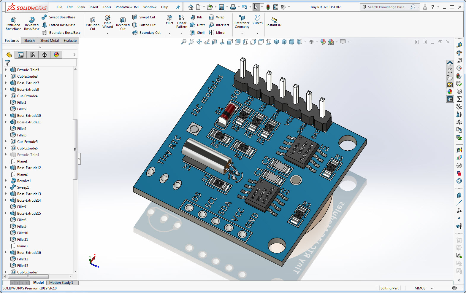Click Lofted Boss/Base tool
Screen dimensions: 466x293
pos(59,25)
